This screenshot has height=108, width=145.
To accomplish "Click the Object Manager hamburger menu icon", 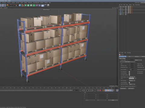I will (120, 5).
